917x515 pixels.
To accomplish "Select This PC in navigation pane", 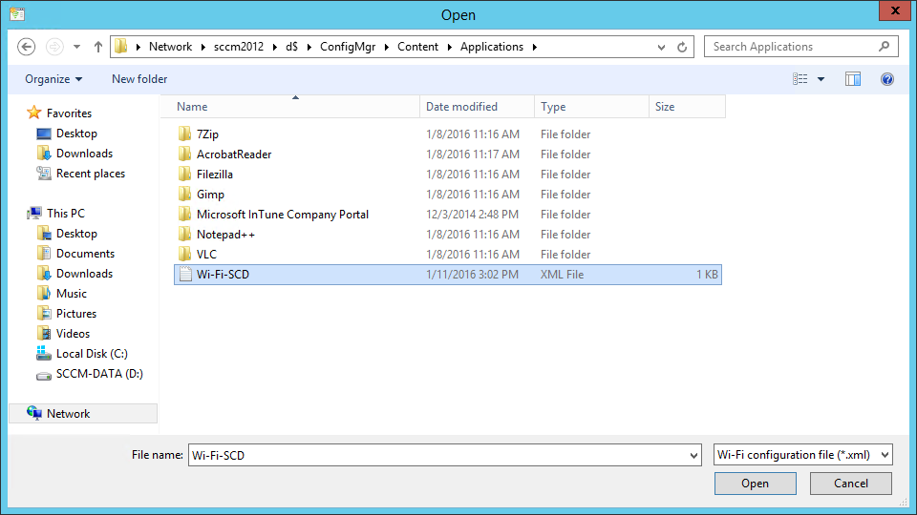I will click(66, 213).
